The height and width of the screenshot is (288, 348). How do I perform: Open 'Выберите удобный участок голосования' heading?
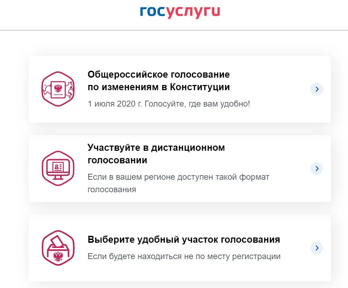[184, 240]
